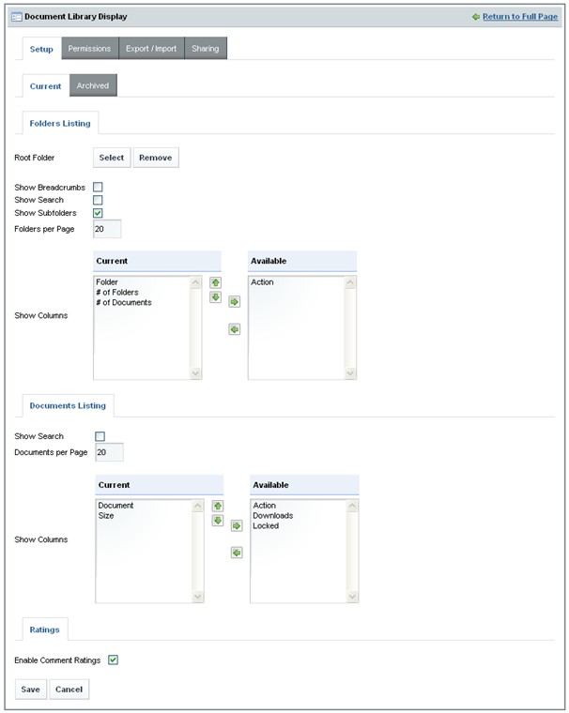
Task: Enable the Show Breadcrumbs checkbox
Action: pyautogui.click(x=98, y=188)
